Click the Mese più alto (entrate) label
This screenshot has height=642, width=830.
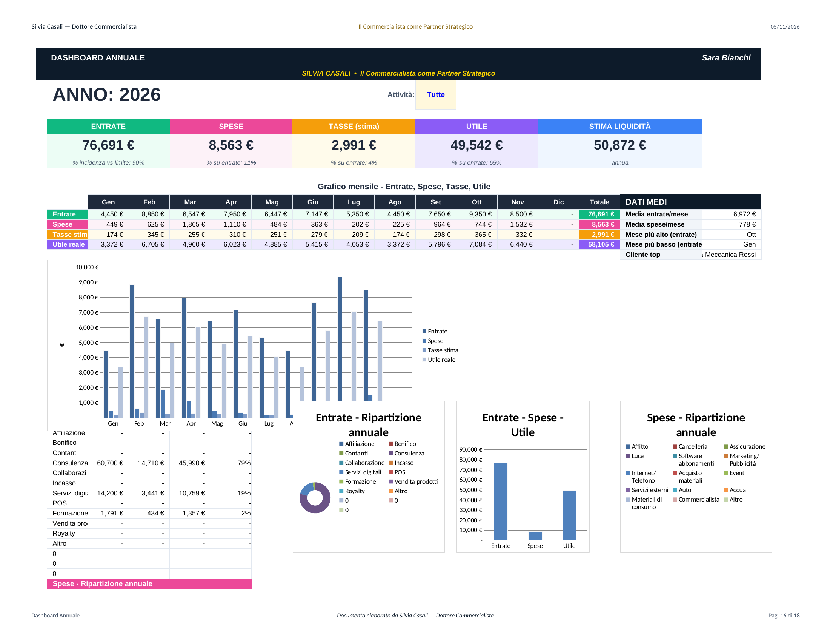(x=661, y=235)
